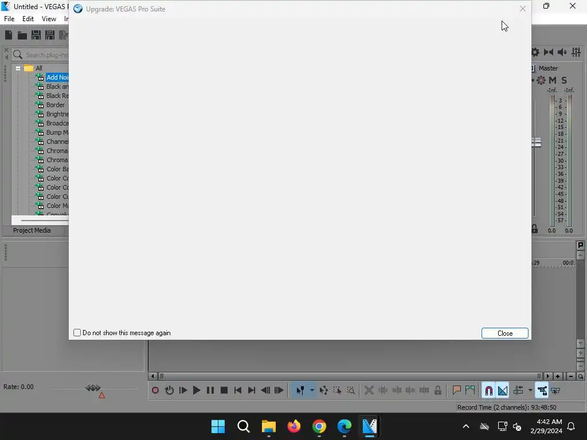587x440 pixels.
Task: Open File Explorer from the taskbar
Action: coord(268,426)
